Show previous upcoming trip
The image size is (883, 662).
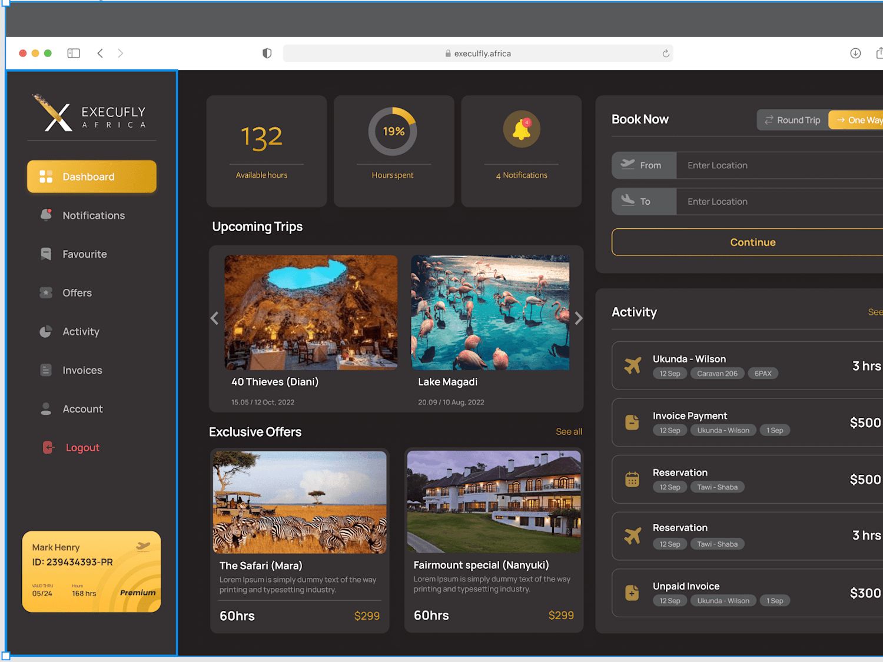coord(214,318)
